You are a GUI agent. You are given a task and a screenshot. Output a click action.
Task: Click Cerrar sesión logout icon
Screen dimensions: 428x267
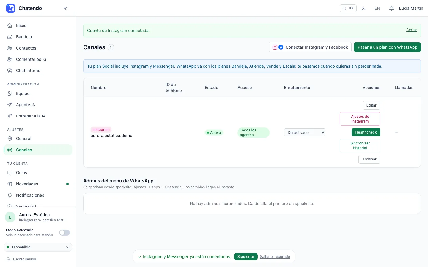pos(9,259)
